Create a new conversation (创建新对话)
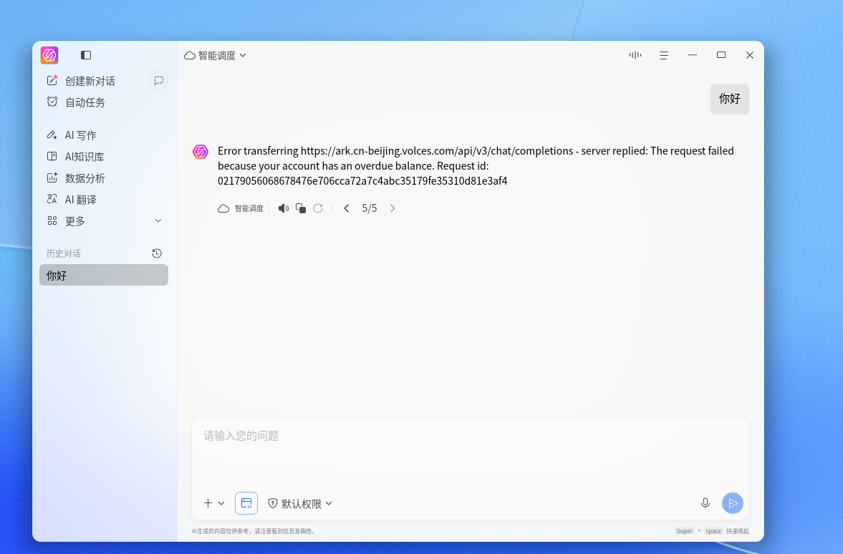 pos(81,81)
